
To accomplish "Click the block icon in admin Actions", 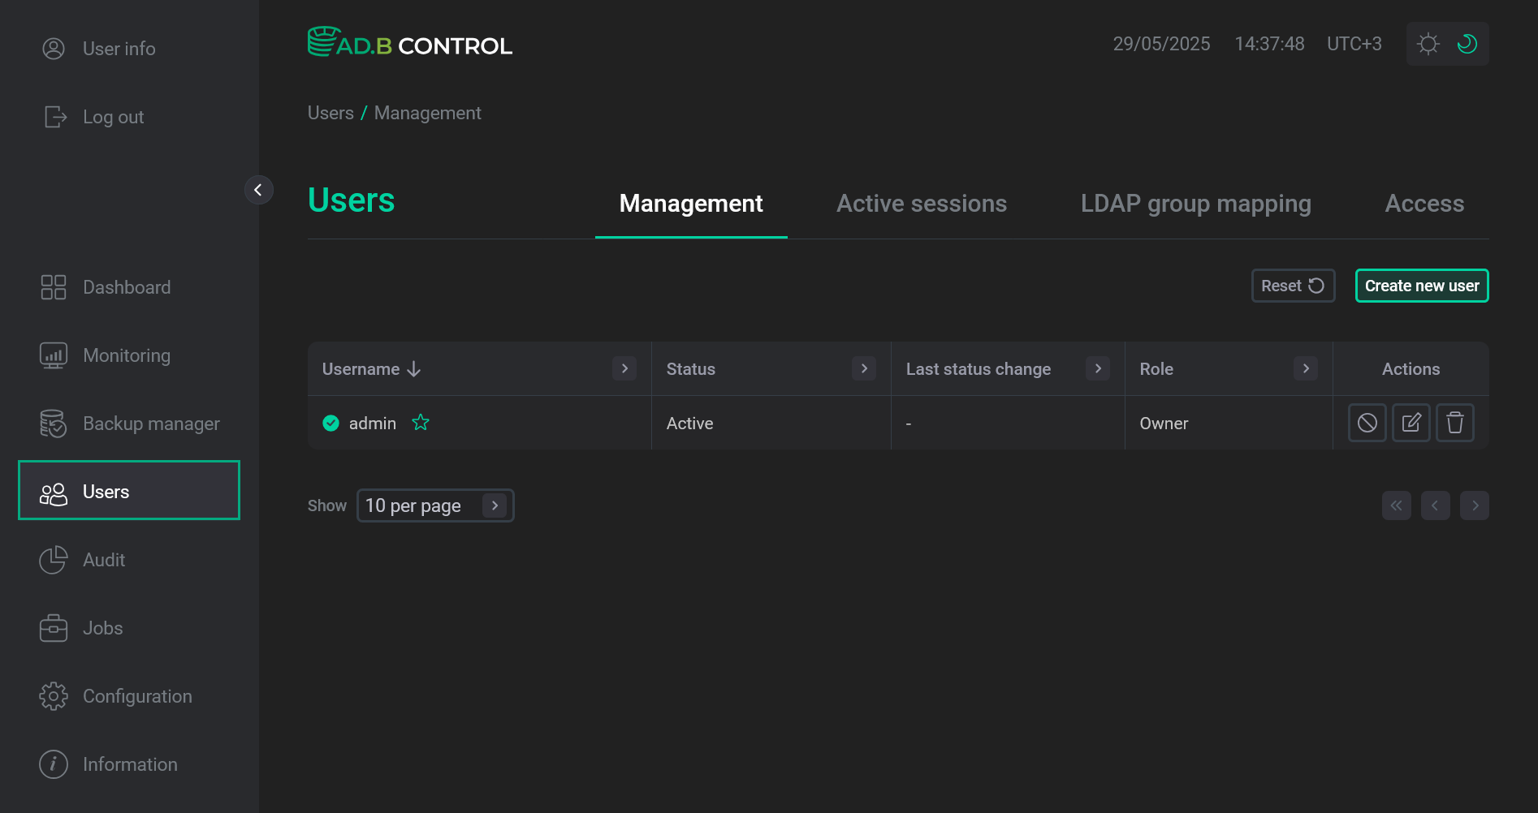I will [1367, 423].
